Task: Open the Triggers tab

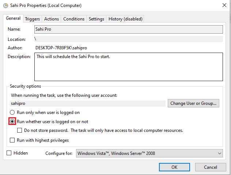Action: pyautogui.click(x=32, y=19)
